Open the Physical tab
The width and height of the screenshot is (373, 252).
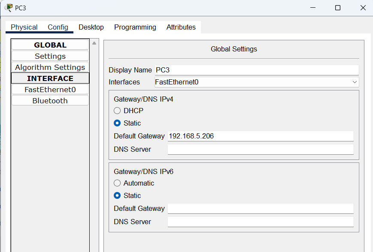[x=24, y=27]
